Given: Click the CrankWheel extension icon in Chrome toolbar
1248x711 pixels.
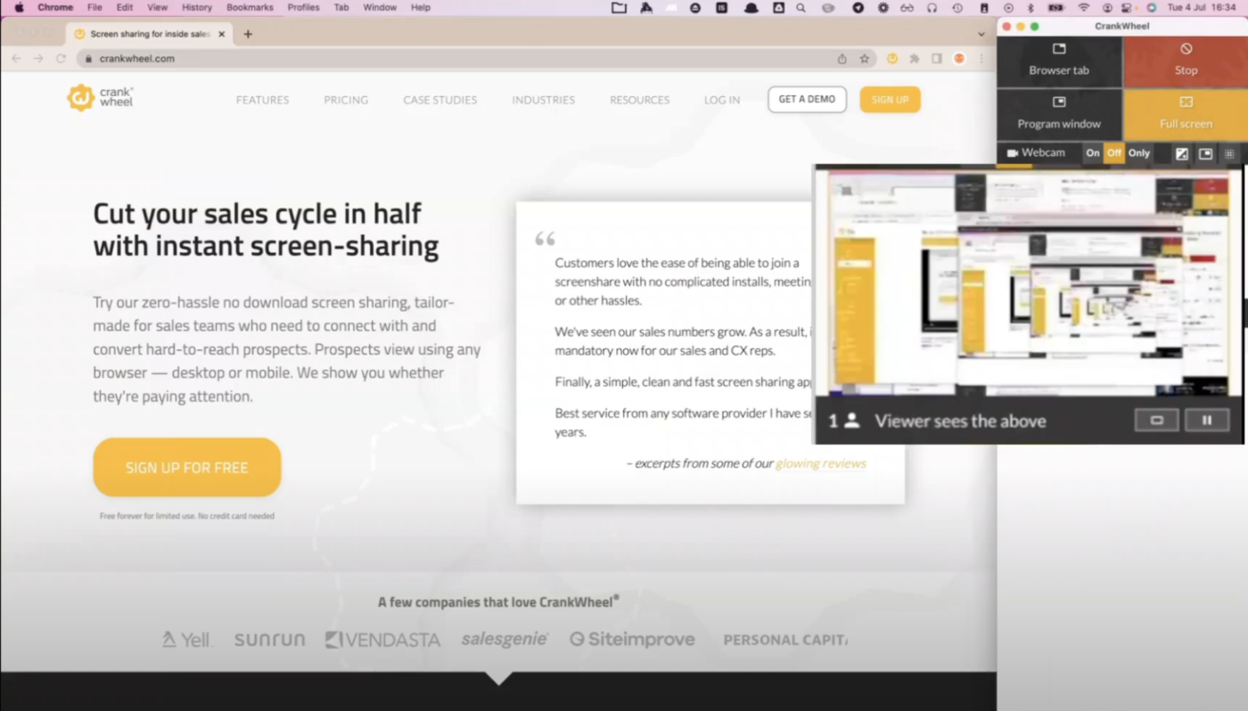Looking at the screenshot, I should 892,59.
